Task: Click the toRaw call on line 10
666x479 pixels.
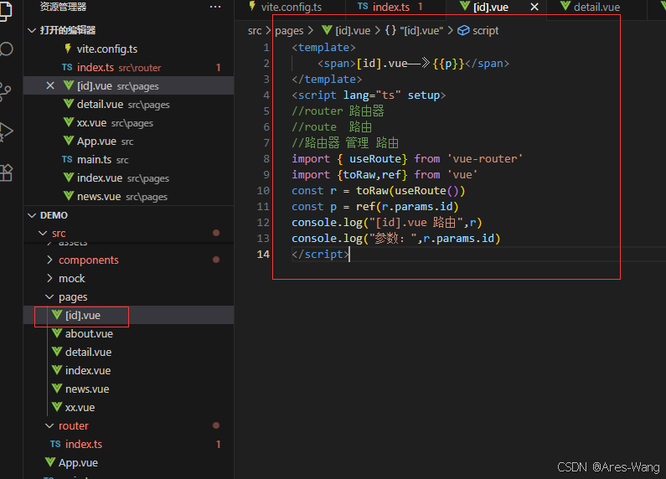Action: point(372,191)
